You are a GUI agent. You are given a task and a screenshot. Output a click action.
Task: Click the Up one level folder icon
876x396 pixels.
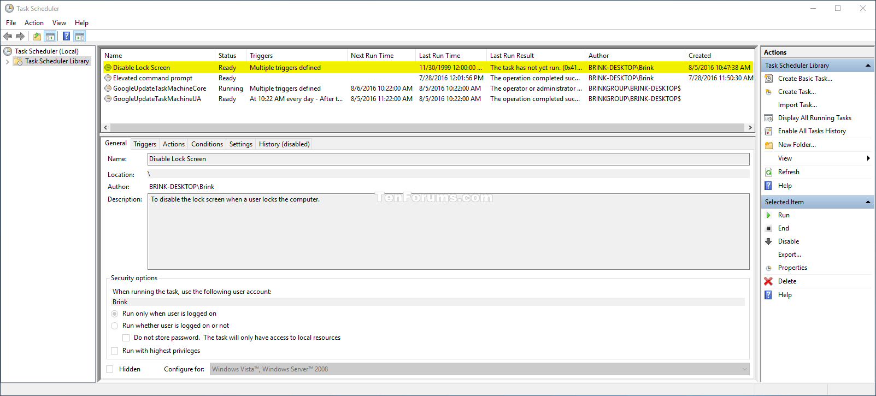pos(37,37)
